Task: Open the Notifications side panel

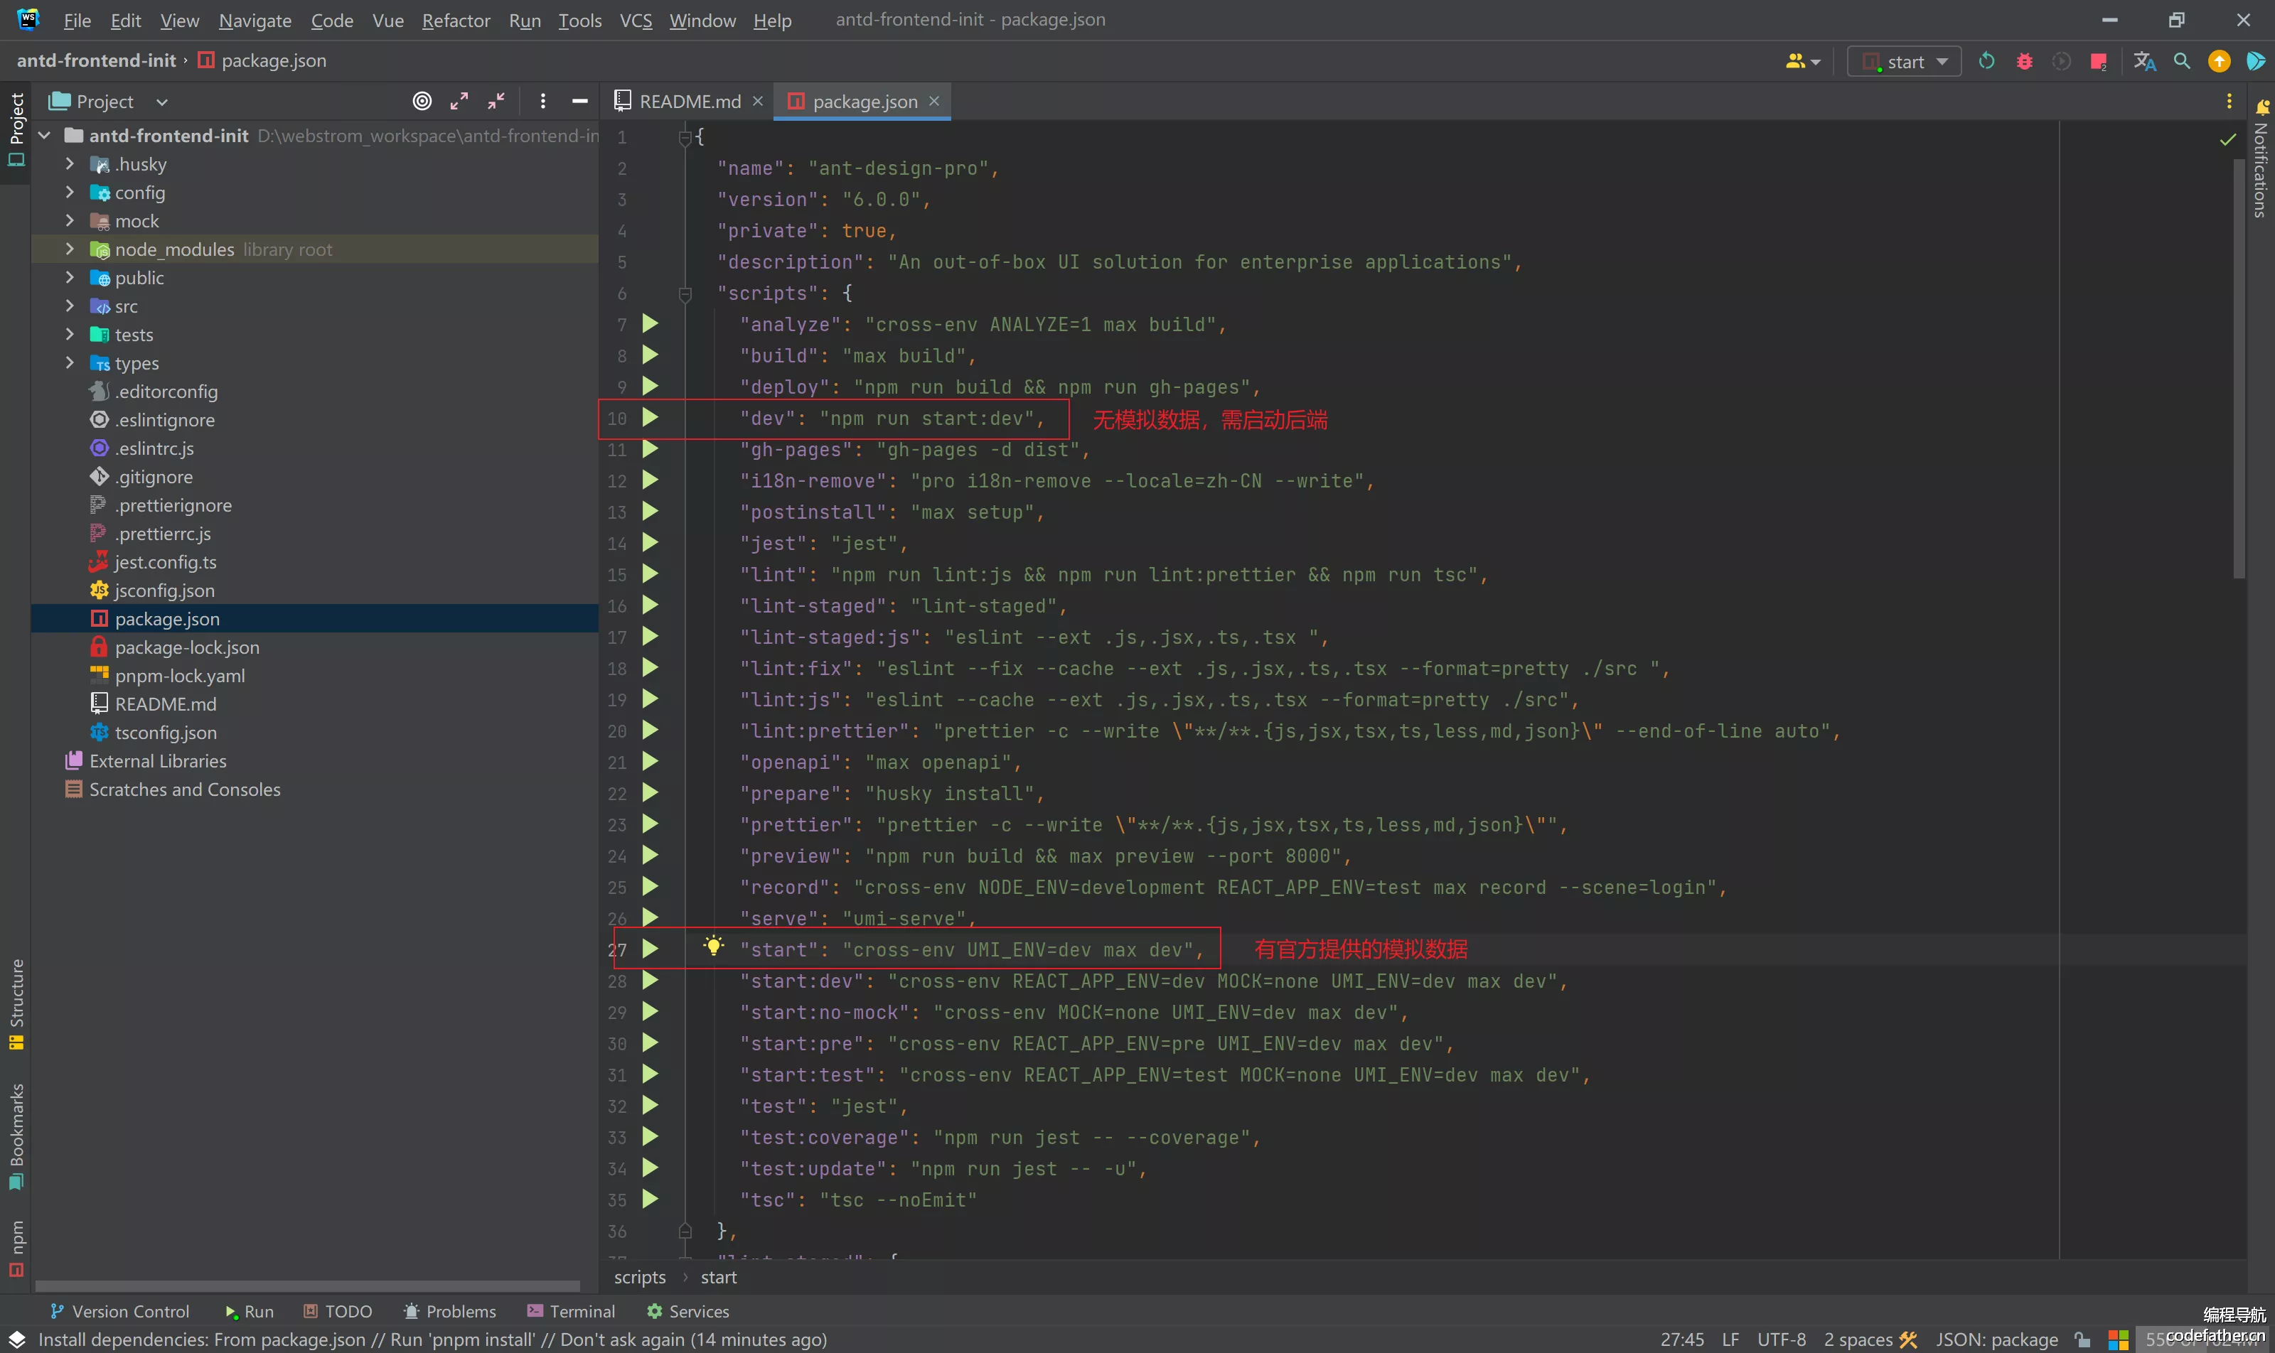Action: tap(2260, 160)
